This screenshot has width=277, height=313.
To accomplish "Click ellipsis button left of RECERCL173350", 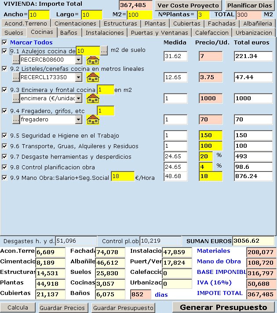I will [x=16, y=77].
